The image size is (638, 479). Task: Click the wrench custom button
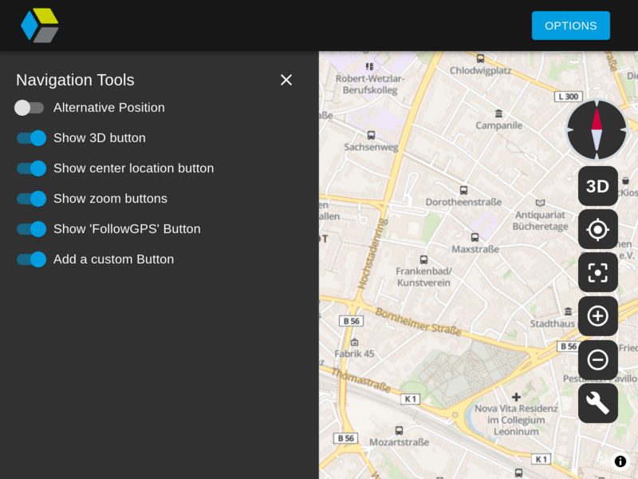pyautogui.click(x=597, y=403)
